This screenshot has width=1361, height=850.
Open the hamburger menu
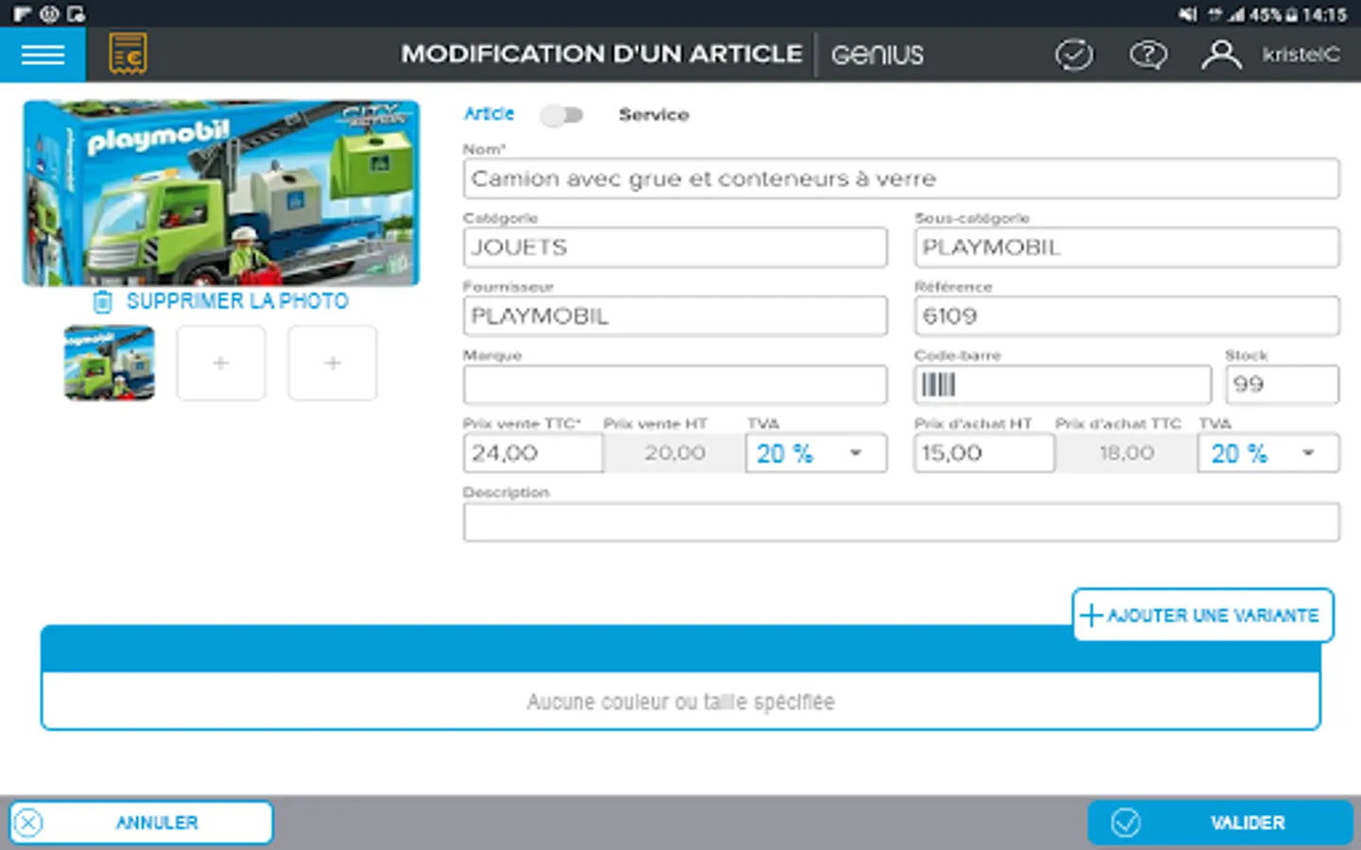(43, 54)
